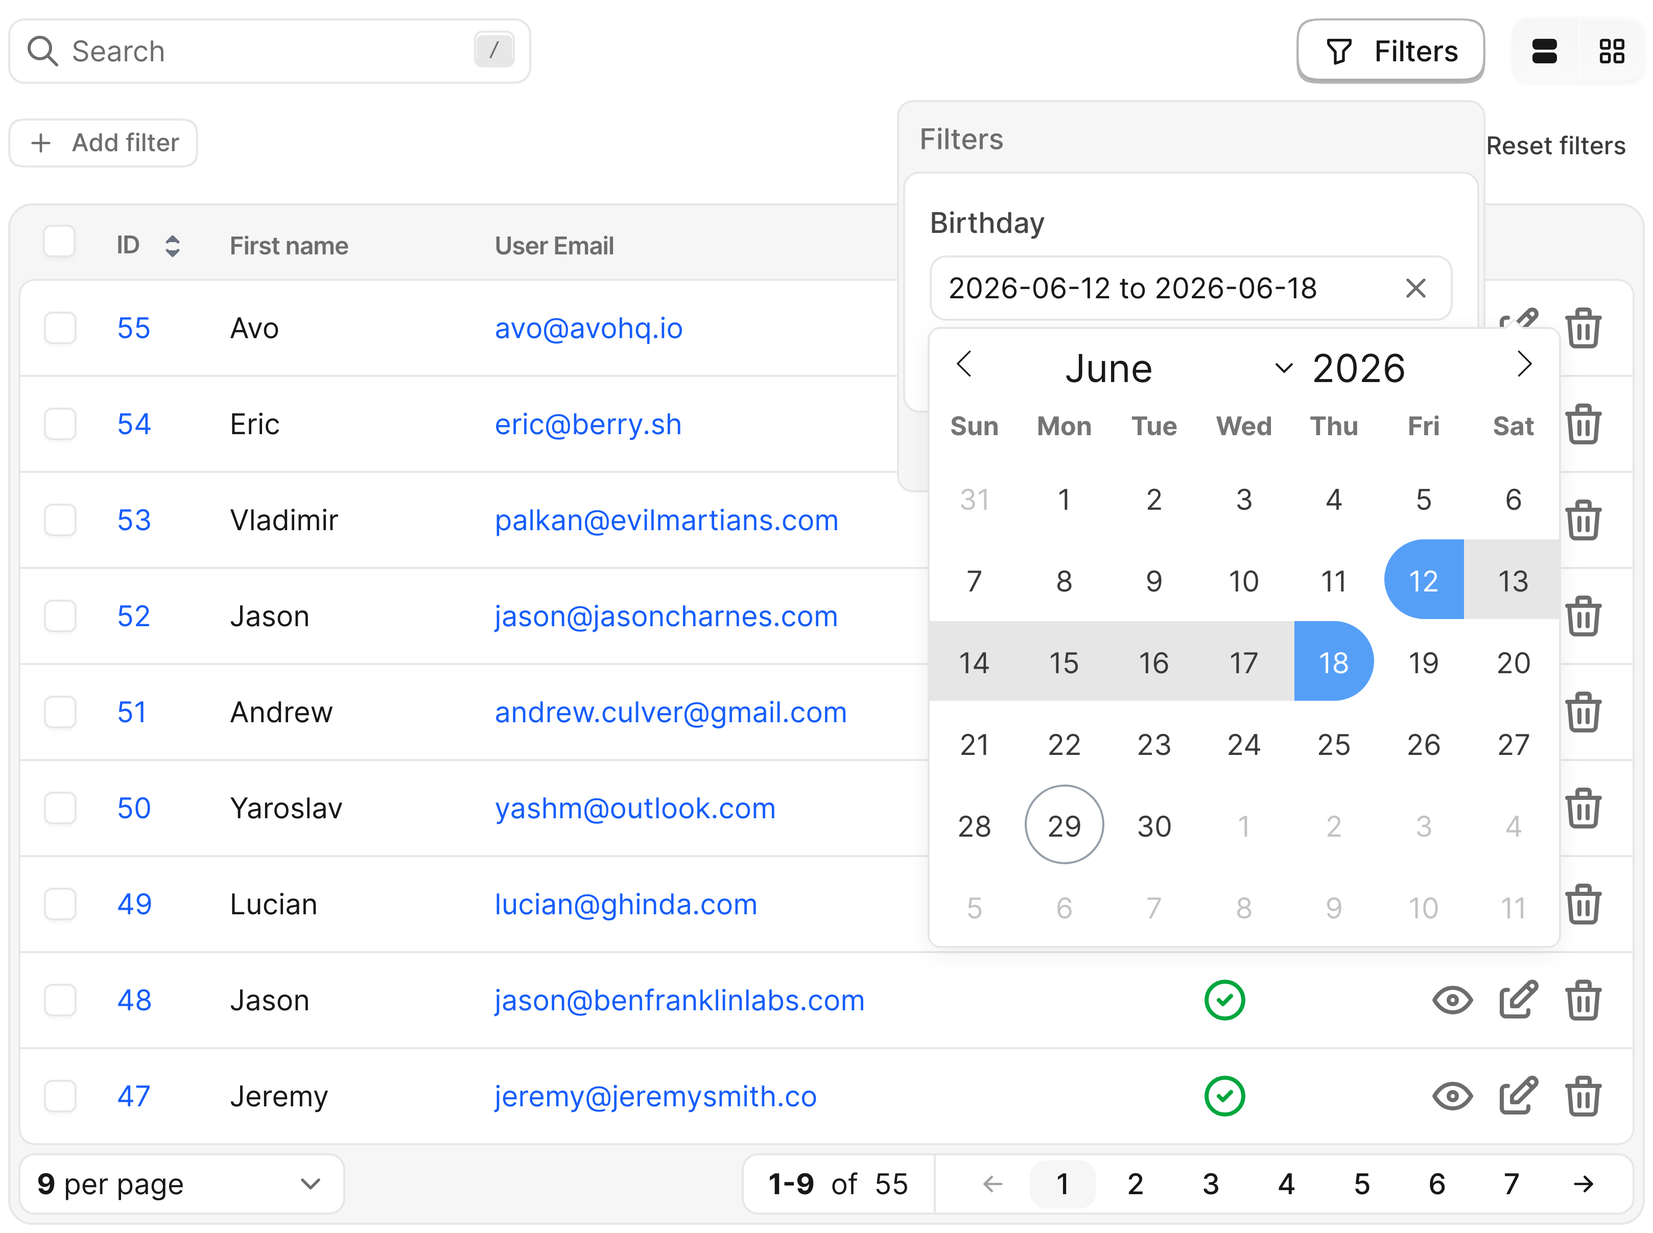Open the June month dropdown

pos(1177,369)
